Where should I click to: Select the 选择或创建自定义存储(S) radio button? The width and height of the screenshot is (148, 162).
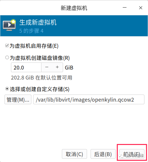(x=7, y=89)
